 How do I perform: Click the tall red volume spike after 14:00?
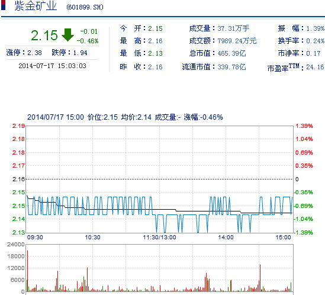pyautogui.click(x=260, y=278)
